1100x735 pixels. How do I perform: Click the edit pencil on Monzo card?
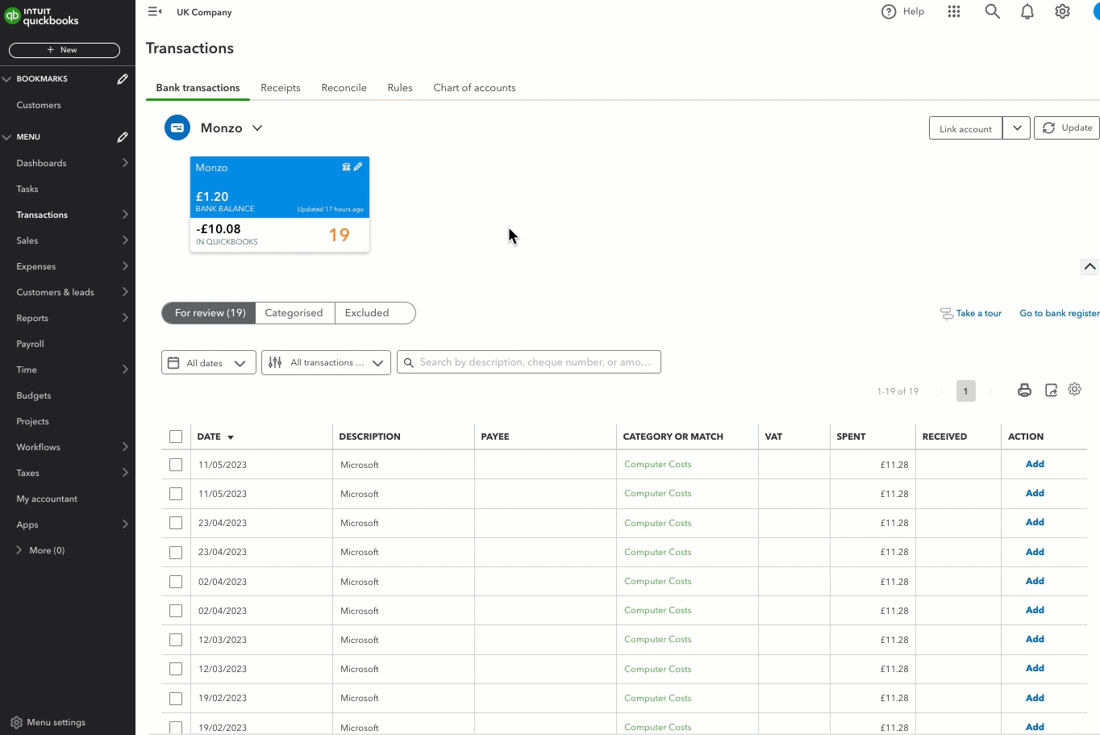[358, 167]
